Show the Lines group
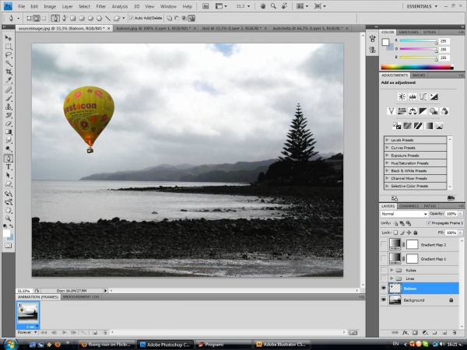Image resolution: width=467 pixels, height=350 pixels. [384, 278]
